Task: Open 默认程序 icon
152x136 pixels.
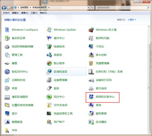Action: click(x=49, y=63)
